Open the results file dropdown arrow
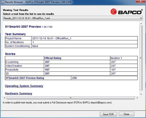 coord(141,18)
